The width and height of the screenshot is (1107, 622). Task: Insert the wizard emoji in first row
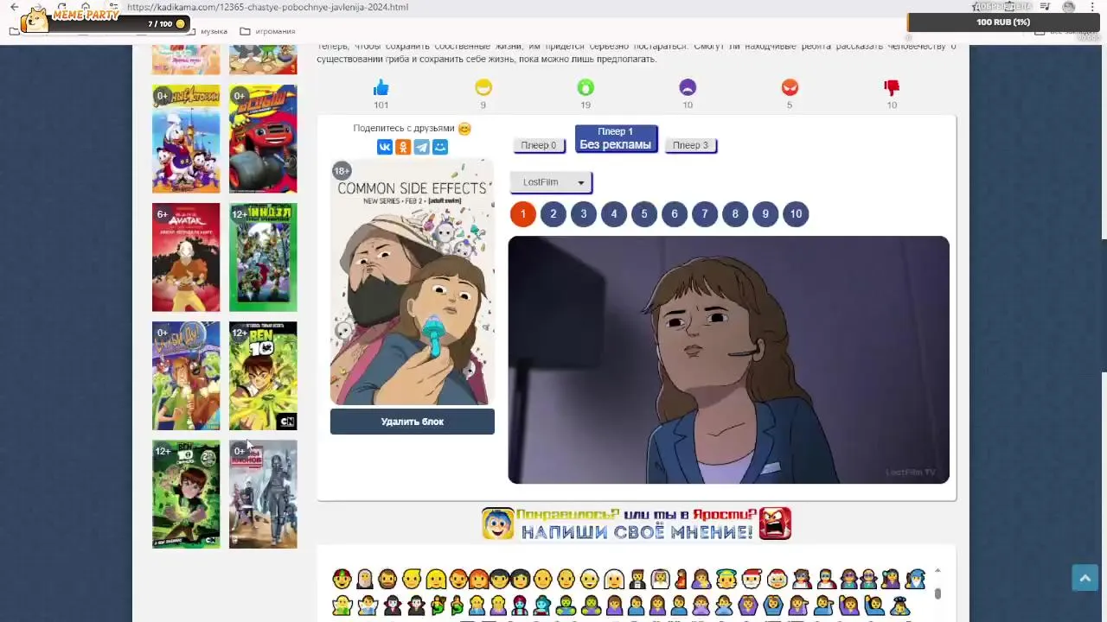point(916,579)
